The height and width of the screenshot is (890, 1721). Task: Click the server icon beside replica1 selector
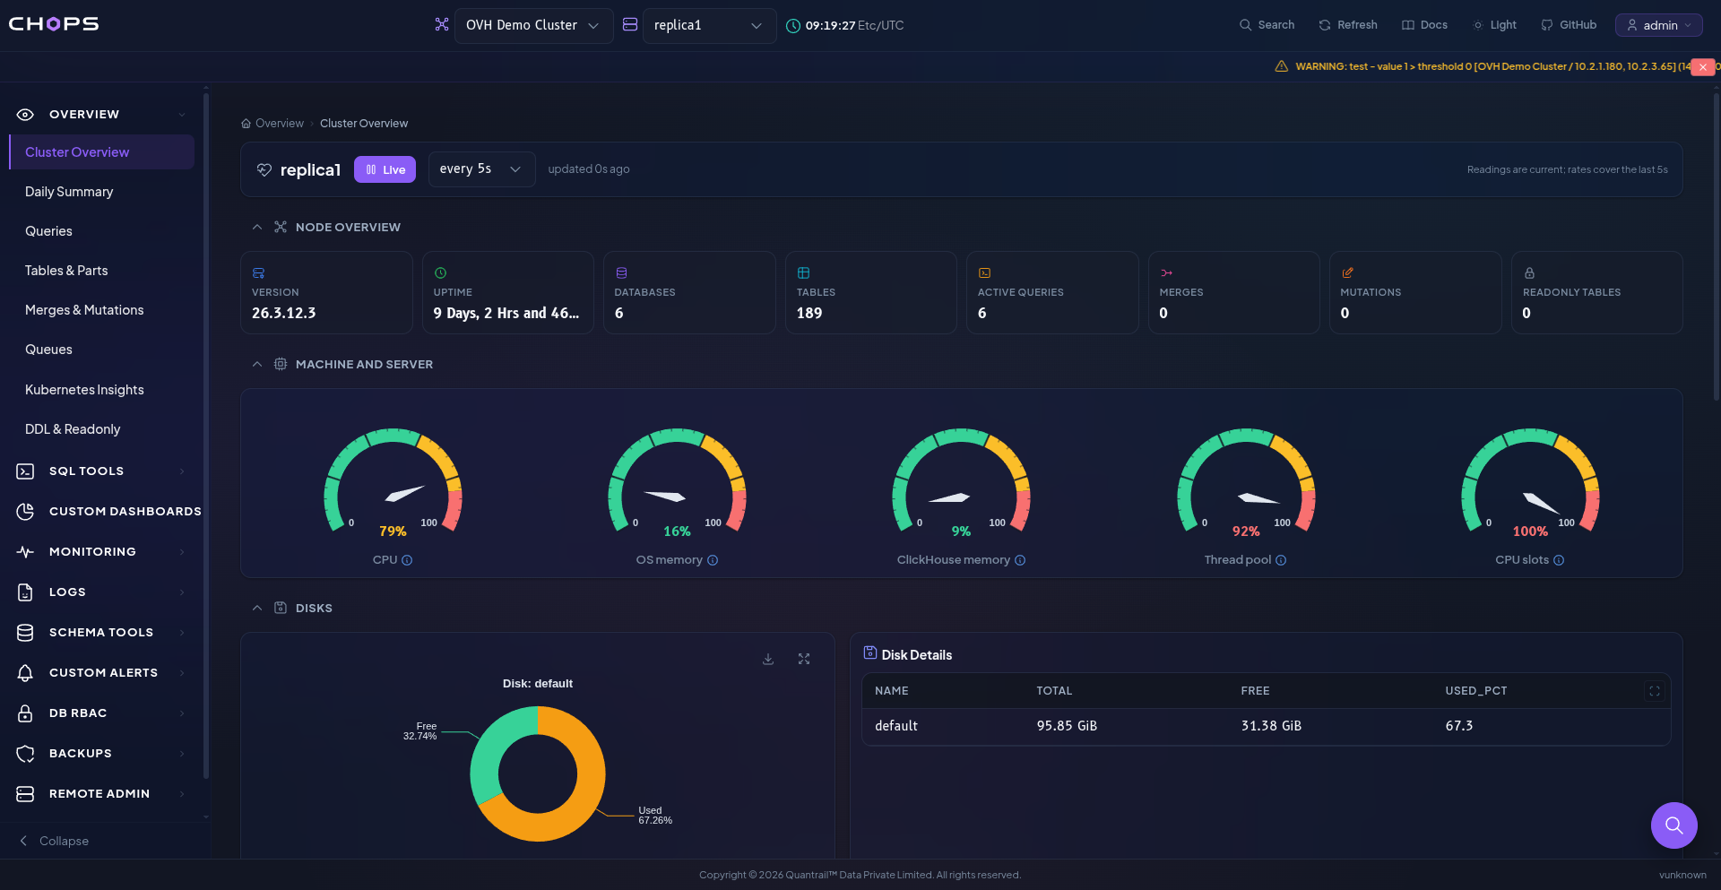pos(630,25)
